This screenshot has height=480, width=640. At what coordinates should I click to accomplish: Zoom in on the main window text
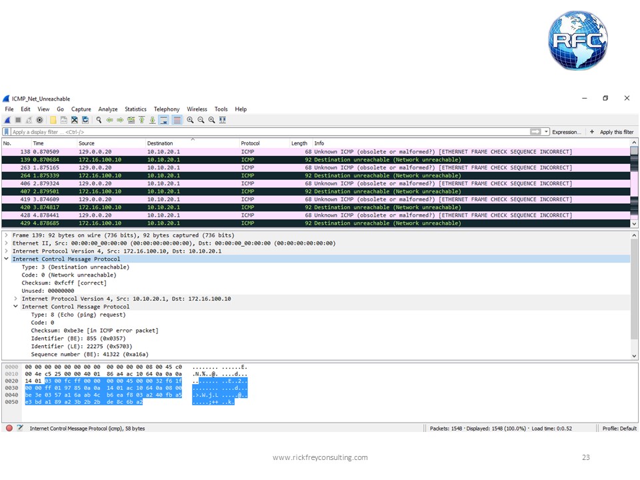(x=190, y=120)
